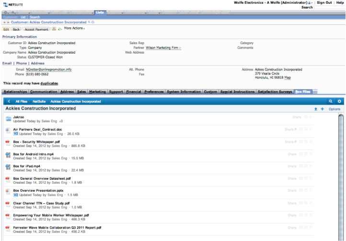The height and width of the screenshot is (241, 346).
Task: Open the Satisfaction Surveys subtab
Action: [275, 92]
